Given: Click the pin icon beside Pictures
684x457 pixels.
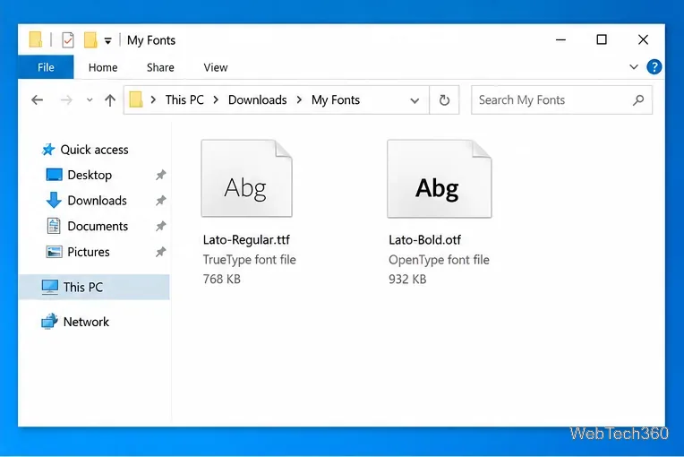Looking at the screenshot, I should 161,252.
